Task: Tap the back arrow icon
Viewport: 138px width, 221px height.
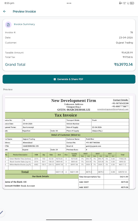Action: (x=5, y=11)
